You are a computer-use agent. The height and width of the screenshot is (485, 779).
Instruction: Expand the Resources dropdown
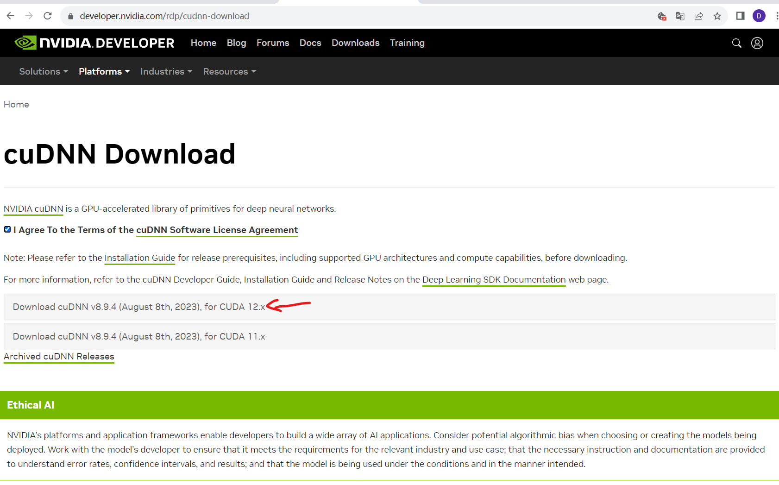pyautogui.click(x=230, y=71)
